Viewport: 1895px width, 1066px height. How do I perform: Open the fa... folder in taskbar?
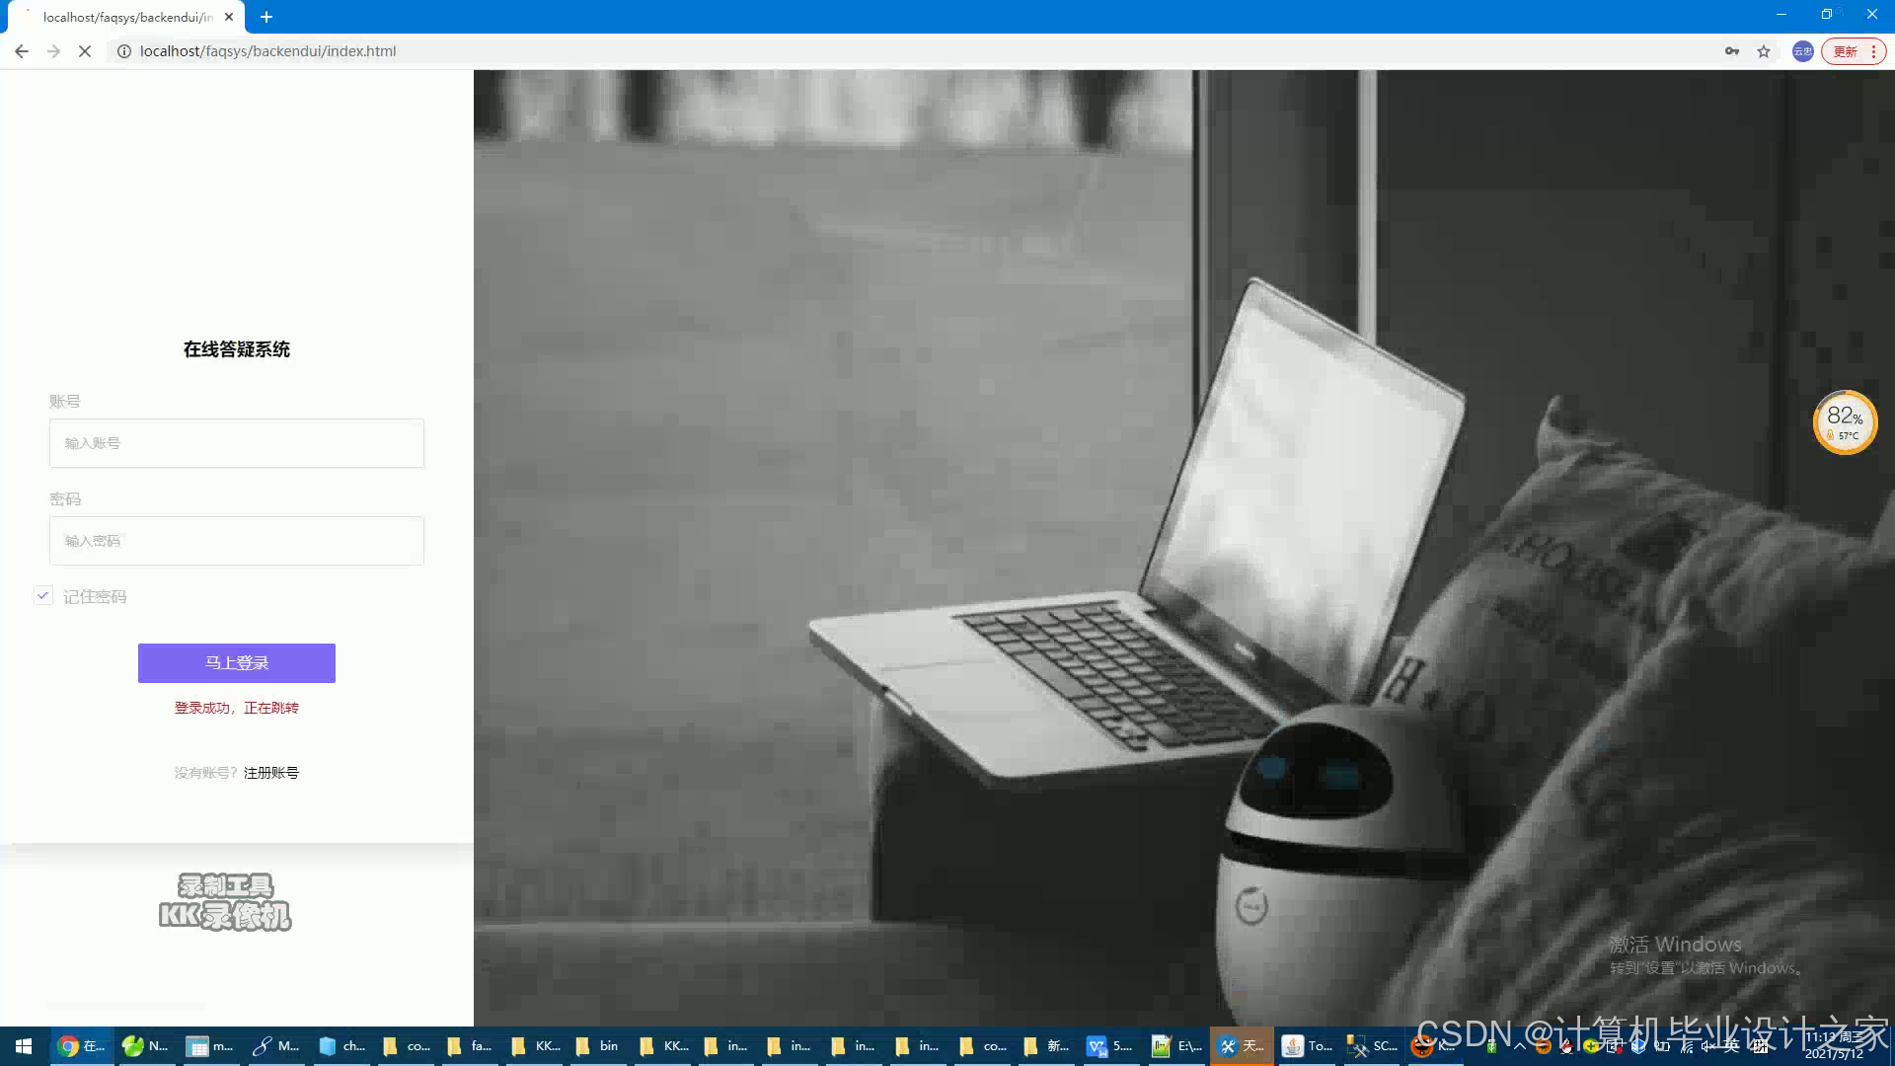(x=469, y=1046)
